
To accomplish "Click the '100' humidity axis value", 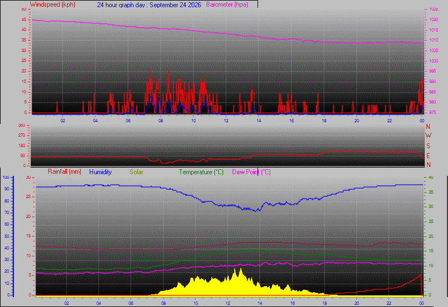I will pos(6,177).
